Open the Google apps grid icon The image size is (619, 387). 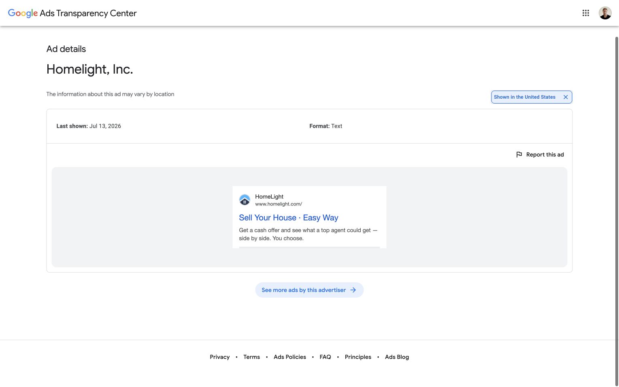click(585, 13)
